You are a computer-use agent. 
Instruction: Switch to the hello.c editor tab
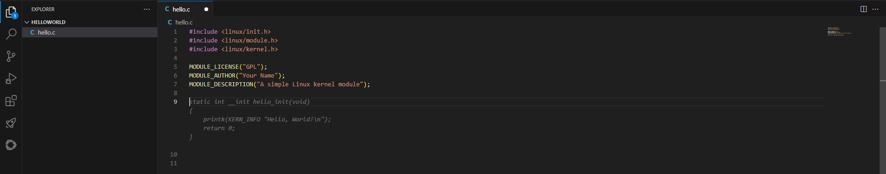pyautogui.click(x=181, y=9)
